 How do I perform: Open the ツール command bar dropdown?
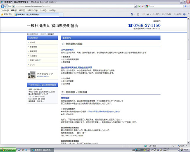[178, 14]
